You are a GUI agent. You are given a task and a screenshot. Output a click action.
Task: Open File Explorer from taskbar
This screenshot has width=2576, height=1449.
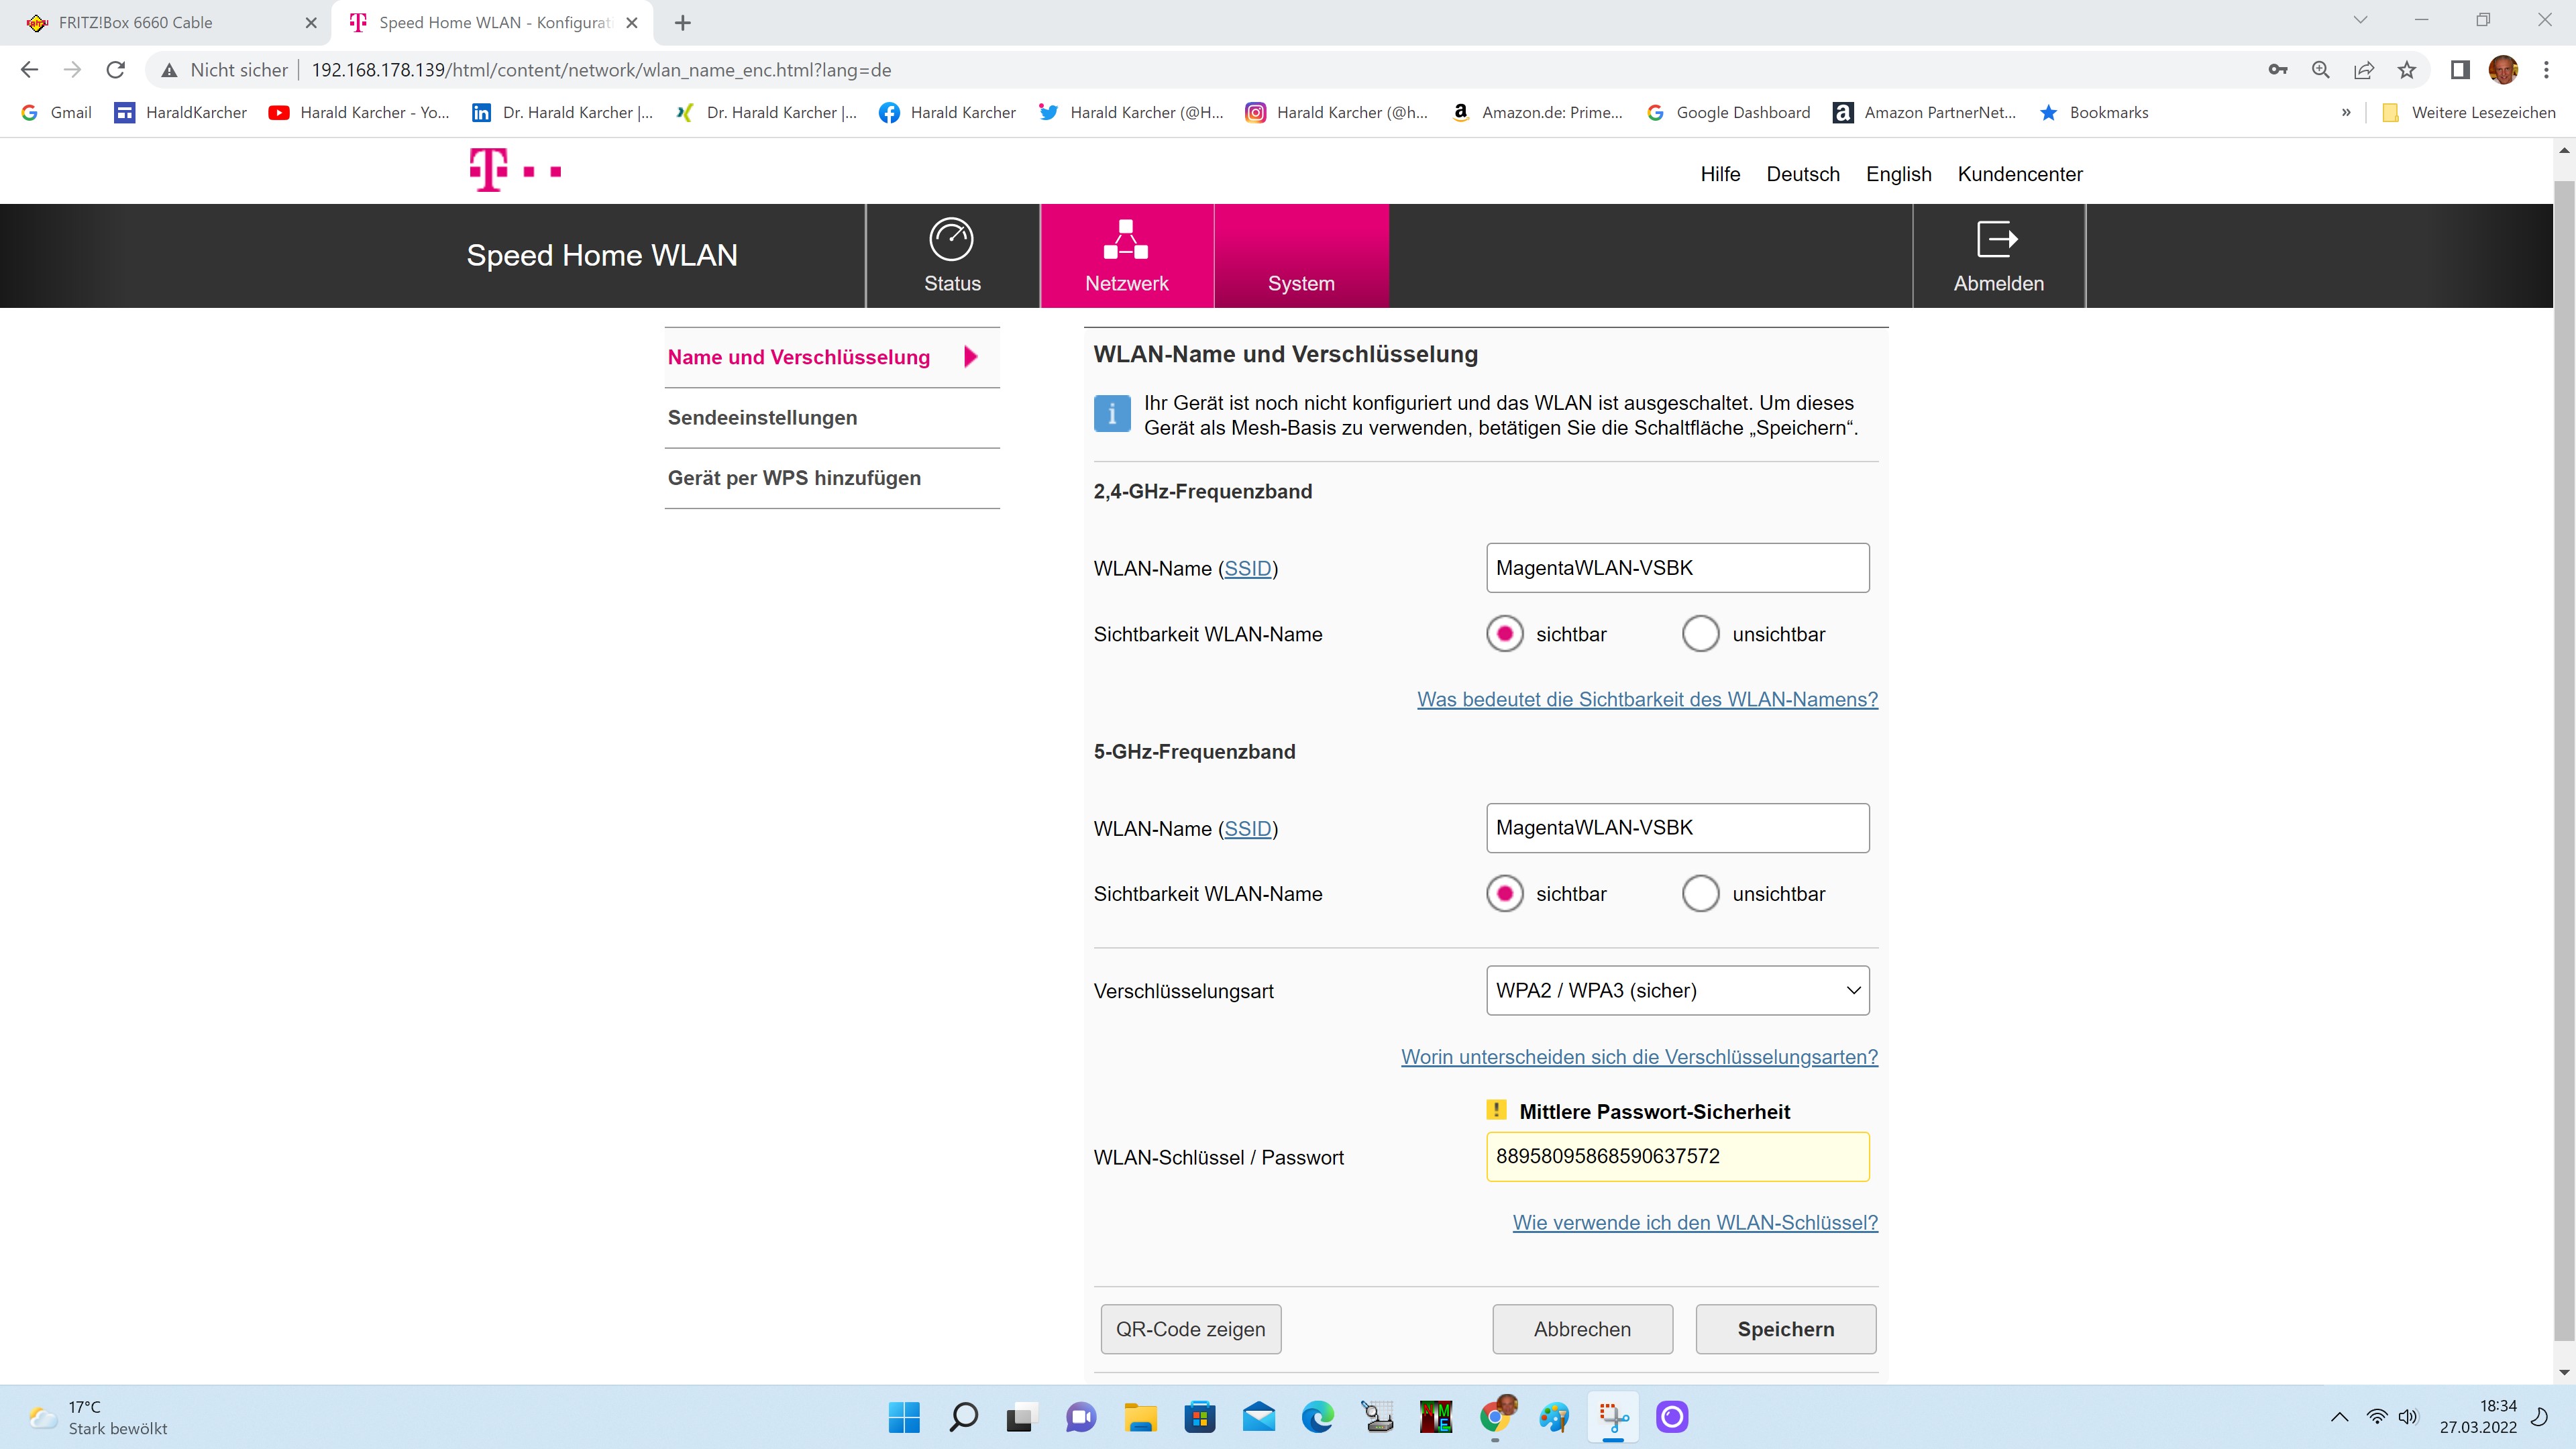tap(1141, 1417)
